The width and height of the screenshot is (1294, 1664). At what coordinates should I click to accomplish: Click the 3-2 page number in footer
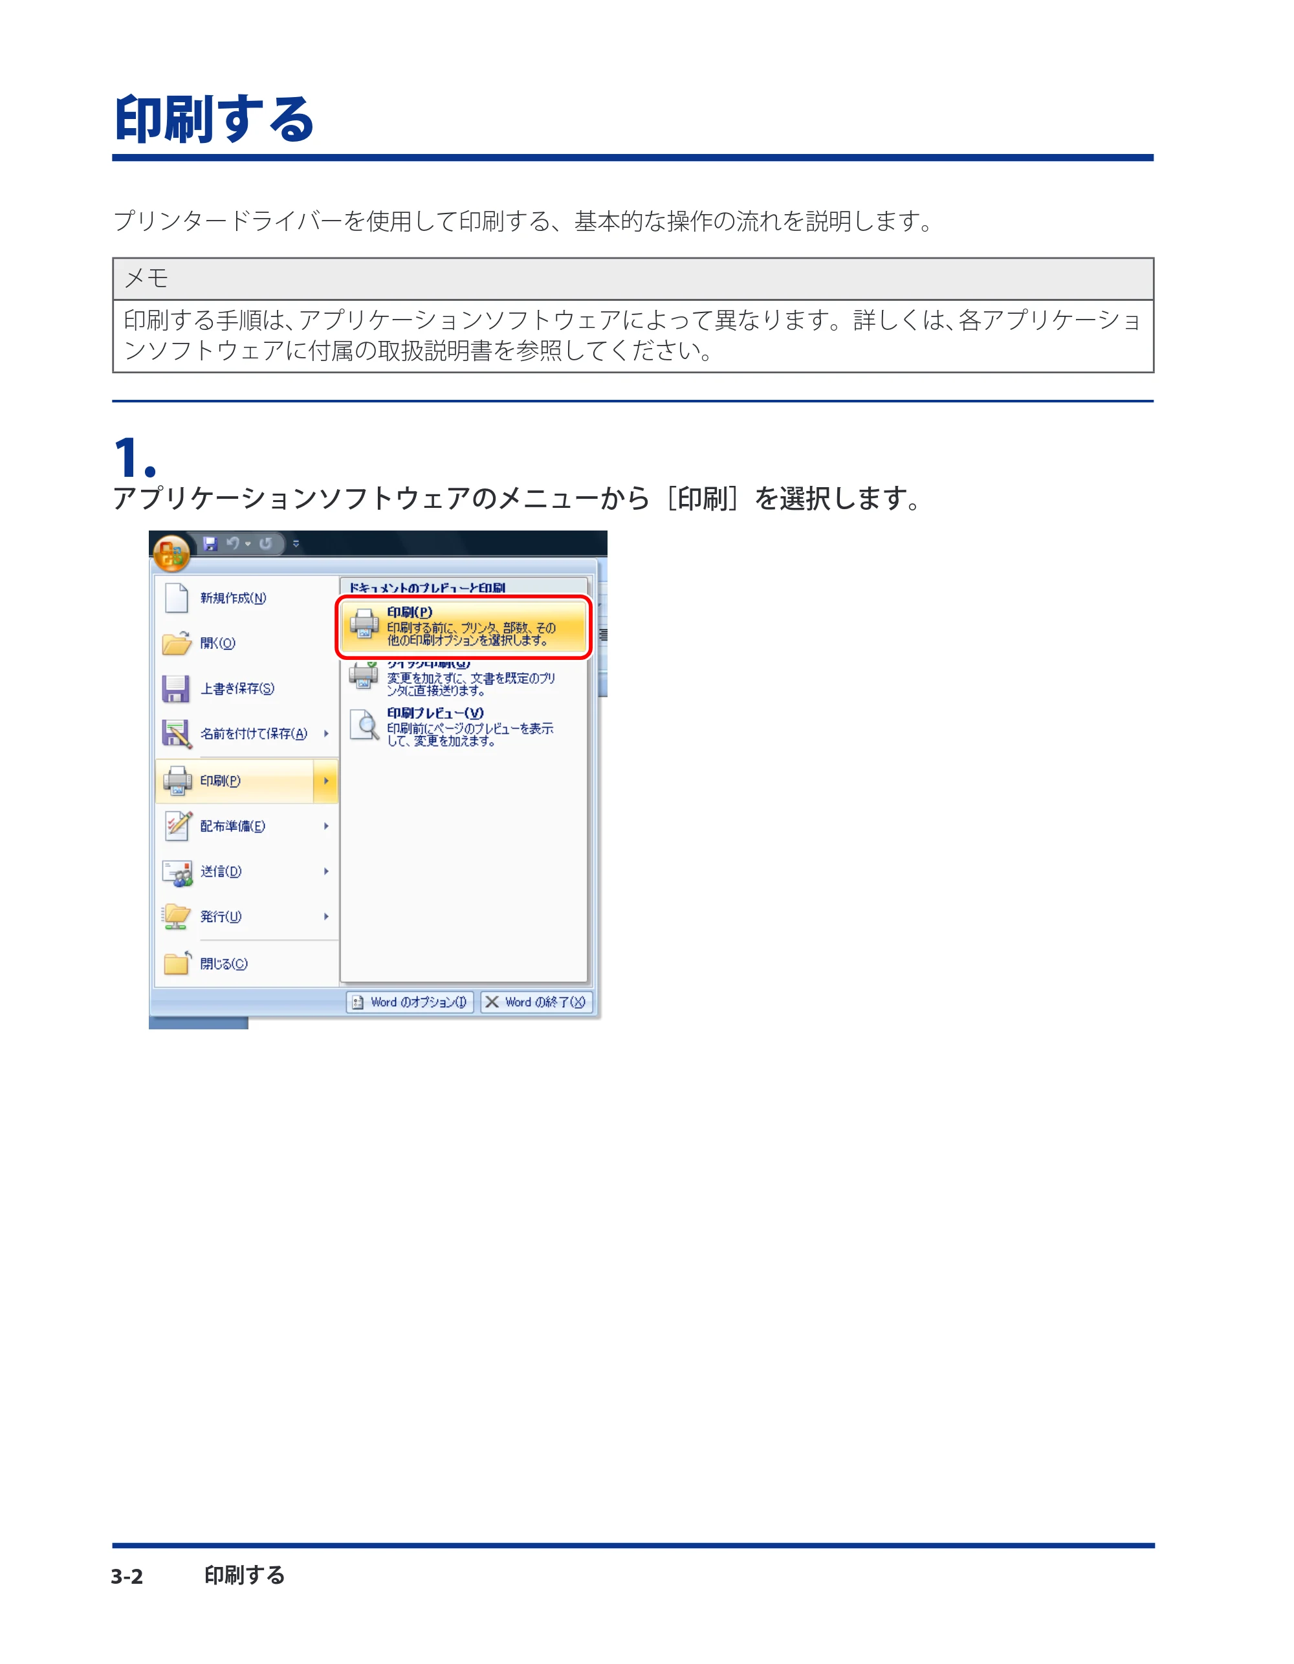127,1575
